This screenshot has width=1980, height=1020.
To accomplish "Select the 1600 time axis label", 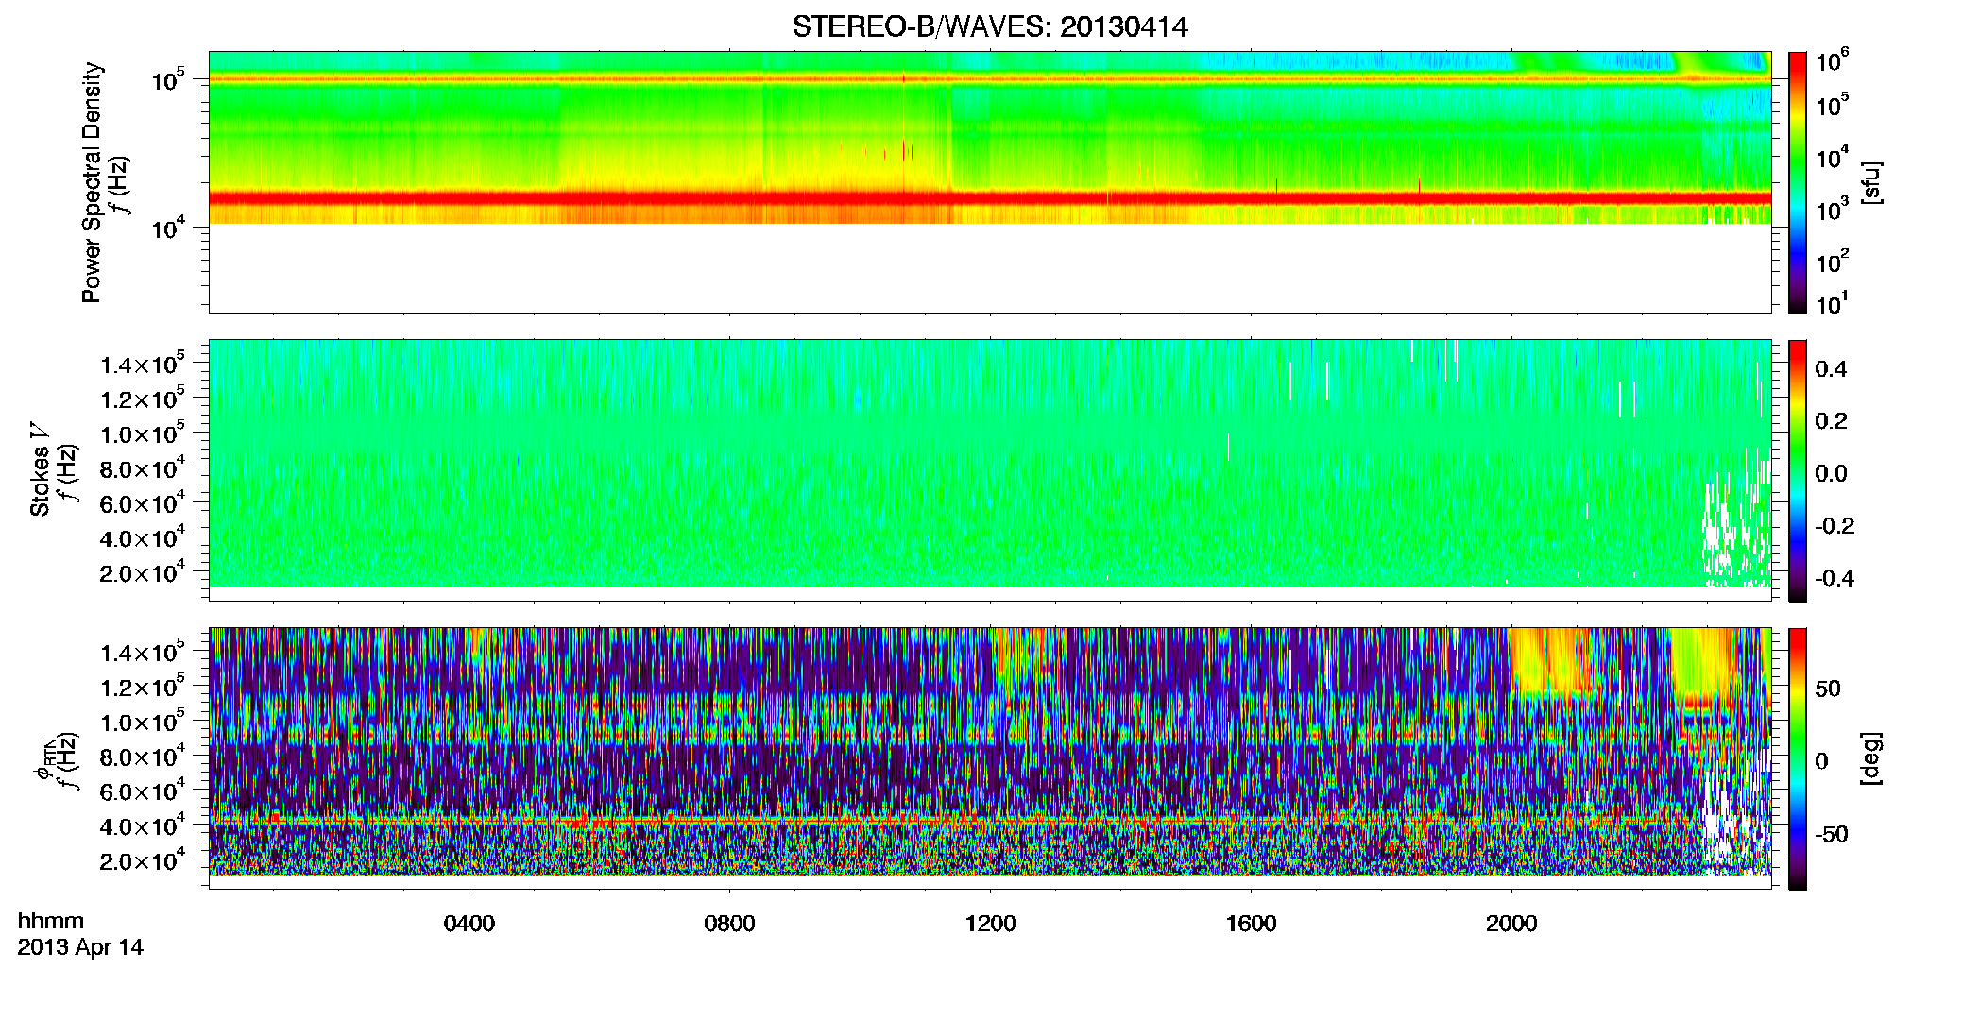I will pyautogui.click(x=1251, y=924).
